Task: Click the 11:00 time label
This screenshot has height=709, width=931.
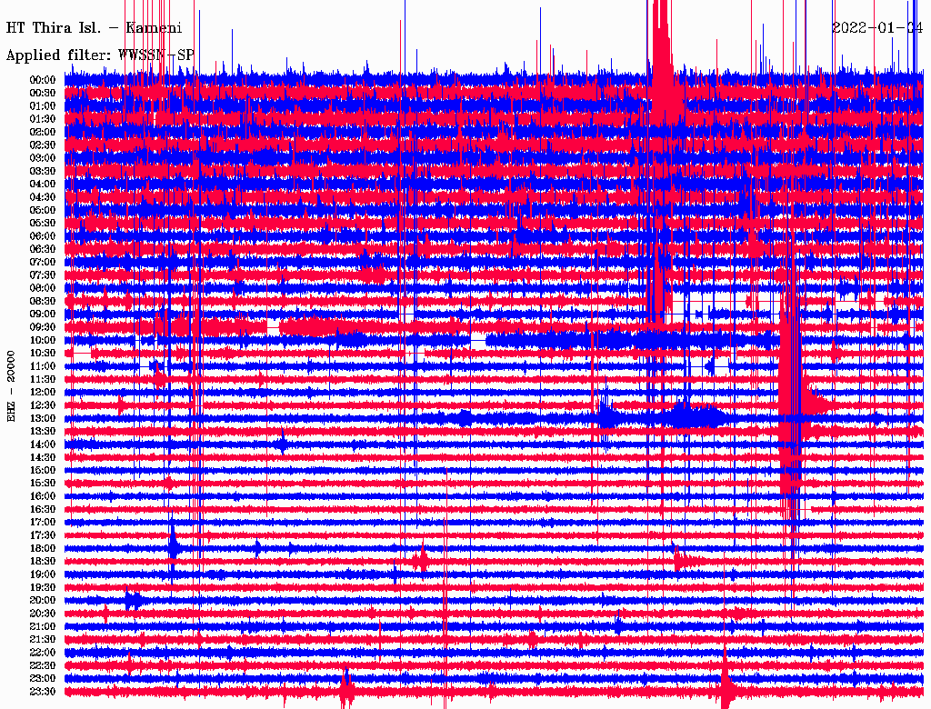Action: 43,366
